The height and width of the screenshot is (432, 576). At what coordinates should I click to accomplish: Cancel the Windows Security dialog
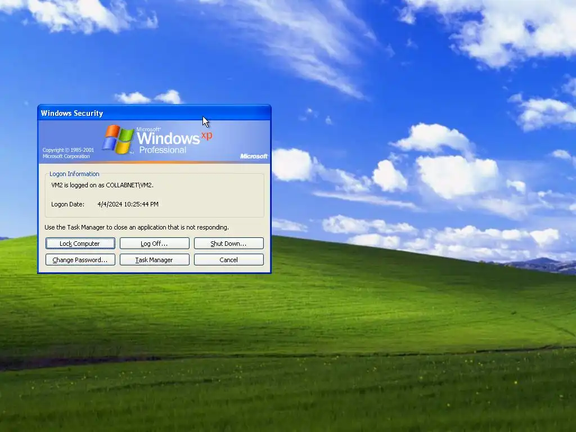pos(228,260)
